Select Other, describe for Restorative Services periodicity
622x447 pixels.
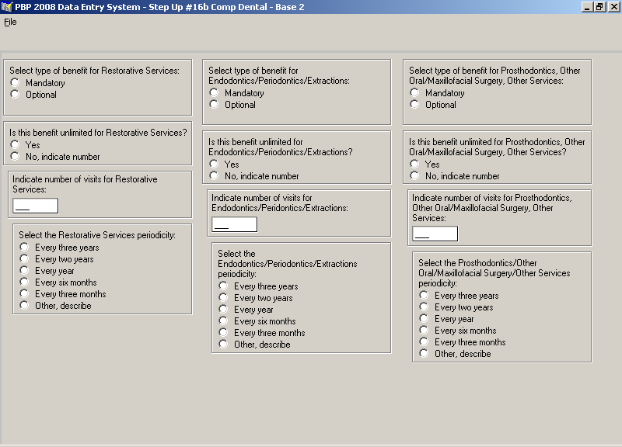[x=25, y=305]
